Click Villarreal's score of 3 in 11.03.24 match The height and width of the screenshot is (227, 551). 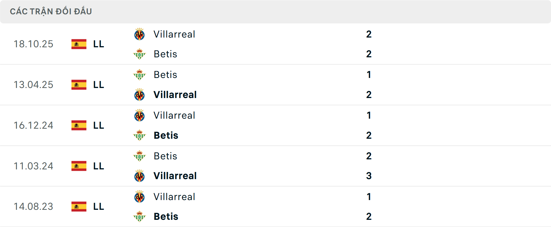[x=369, y=176]
